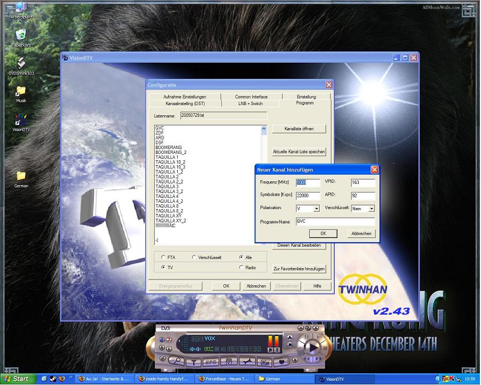Viewport: 481px width, 385px height.
Task: Click the fast-forward double-arrow in TwinhanDTV
Action: coord(318,359)
